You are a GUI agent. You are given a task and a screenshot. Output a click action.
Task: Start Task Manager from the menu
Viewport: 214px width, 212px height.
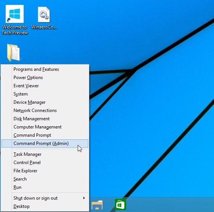[x=45, y=154]
